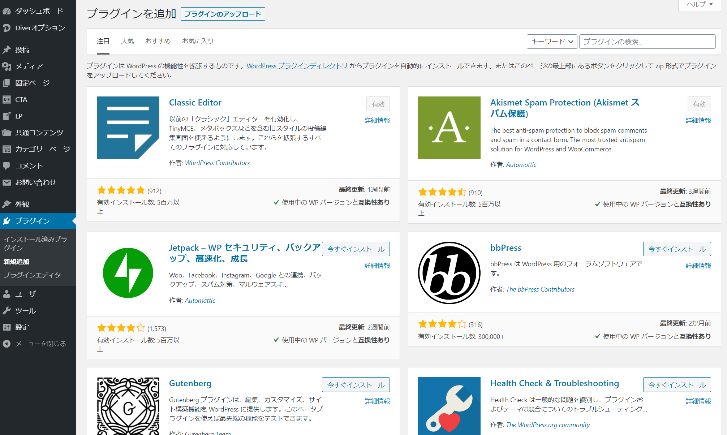Image resolution: width=727 pixels, height=435 pixels.
Task: Open 詳細情報 for bbPress
Action: tap(698, 266)
